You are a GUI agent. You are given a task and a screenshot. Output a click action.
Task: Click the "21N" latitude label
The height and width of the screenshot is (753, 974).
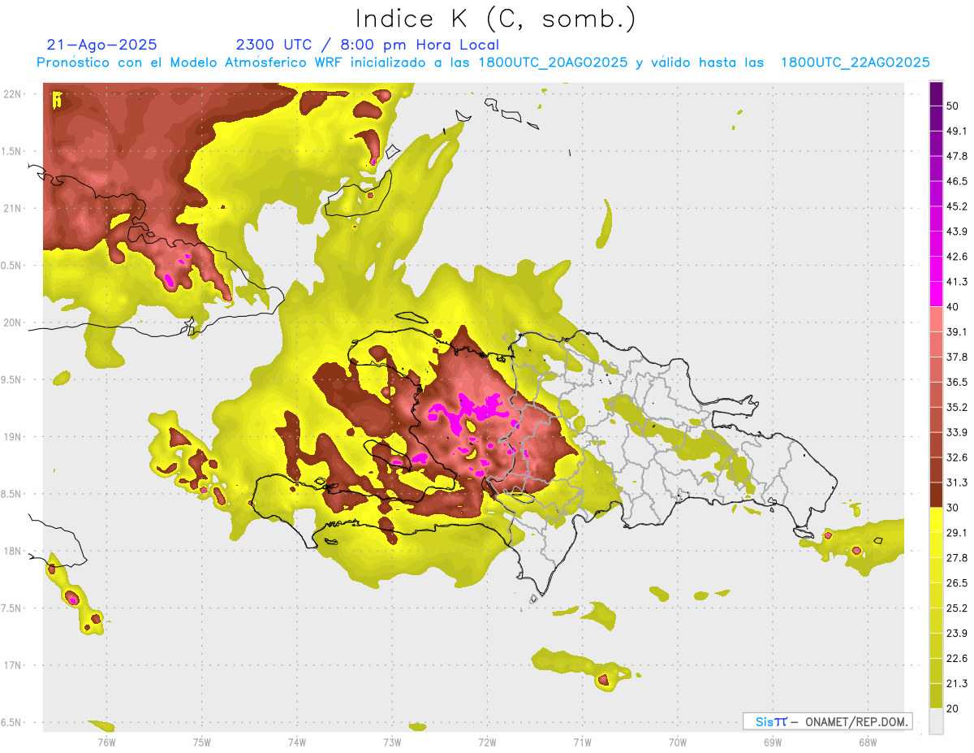click(x=13, y=208)
